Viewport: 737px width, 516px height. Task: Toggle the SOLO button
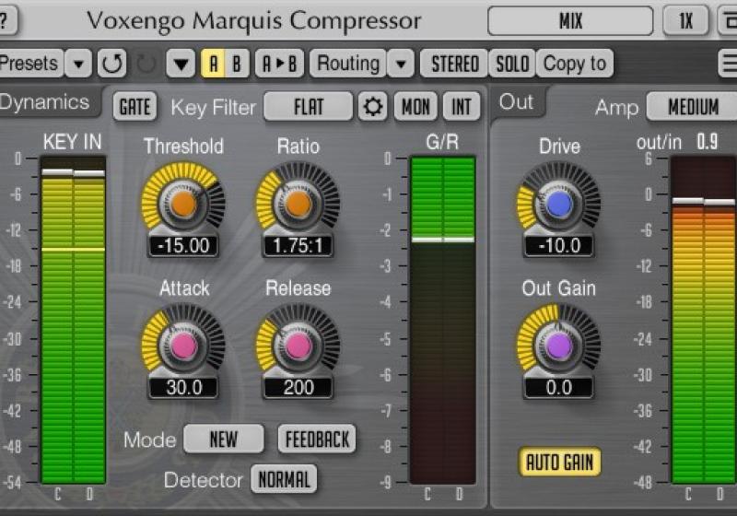point(512,63)
